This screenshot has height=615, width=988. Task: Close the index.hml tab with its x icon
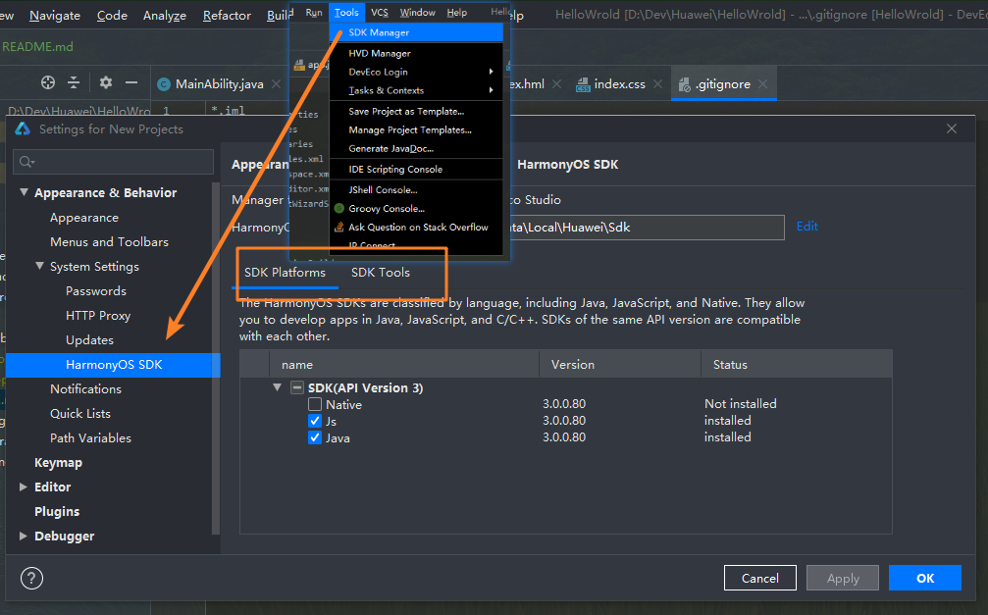pos(556,83)
